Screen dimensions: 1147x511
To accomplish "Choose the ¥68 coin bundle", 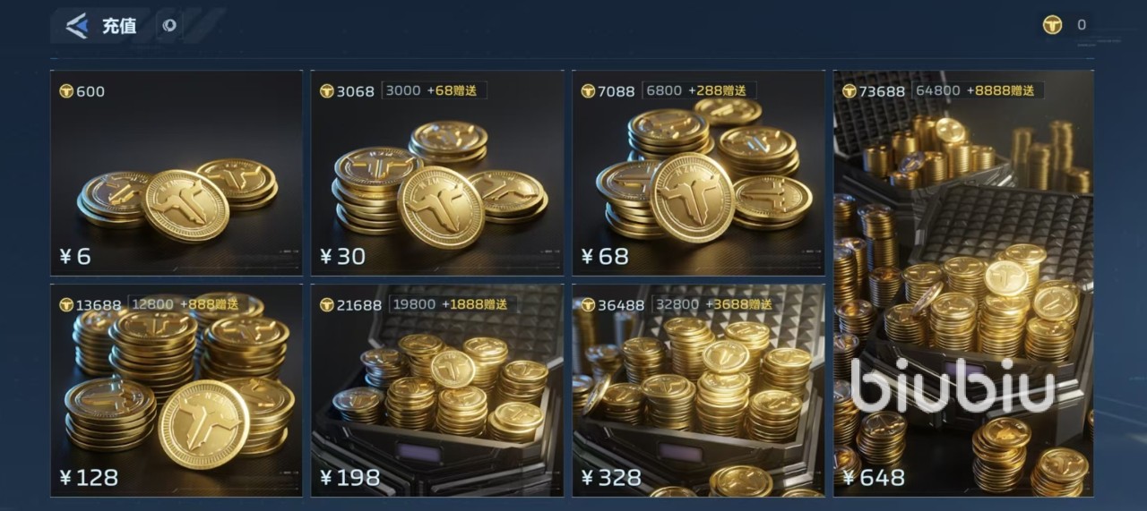I will [x=699, y=173].
